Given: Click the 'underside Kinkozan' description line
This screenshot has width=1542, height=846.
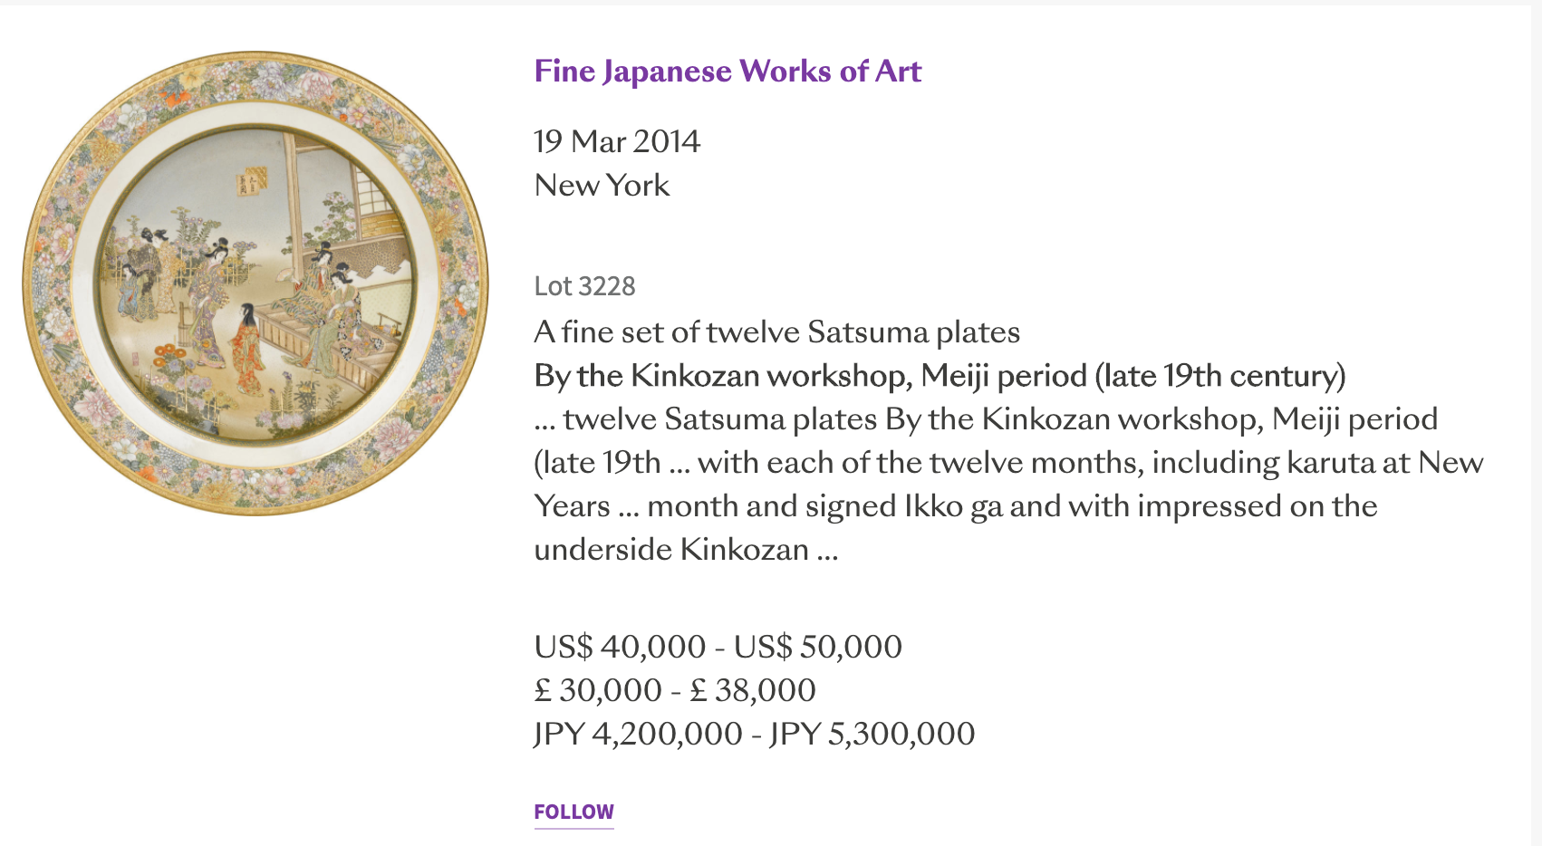Looking at the screenshot, I should (685, 549).
